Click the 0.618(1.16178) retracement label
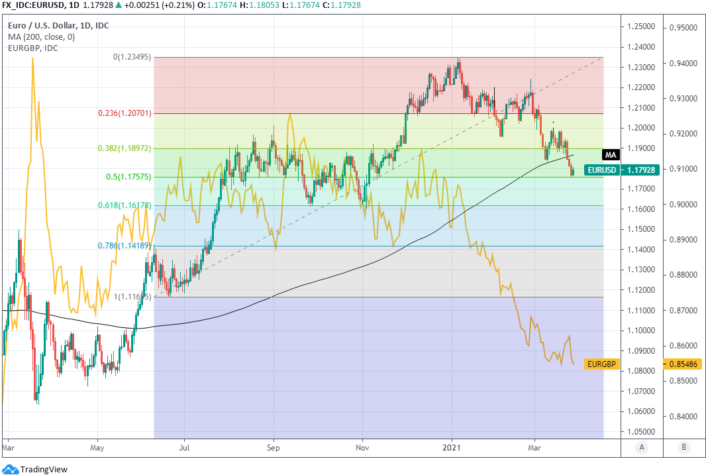The image size is (706, 475). click(125, 205)
